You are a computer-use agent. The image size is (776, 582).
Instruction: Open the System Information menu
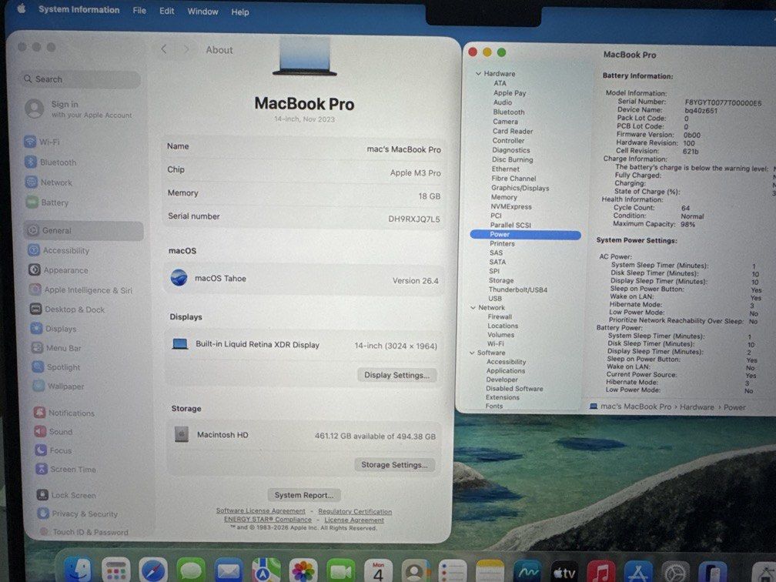pos(79,10)
